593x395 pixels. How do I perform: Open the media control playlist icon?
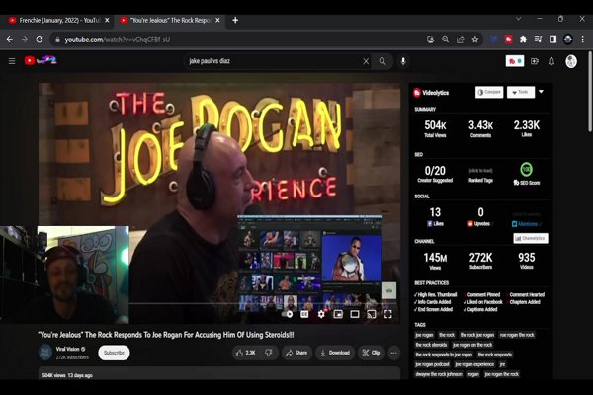point(539,39)
